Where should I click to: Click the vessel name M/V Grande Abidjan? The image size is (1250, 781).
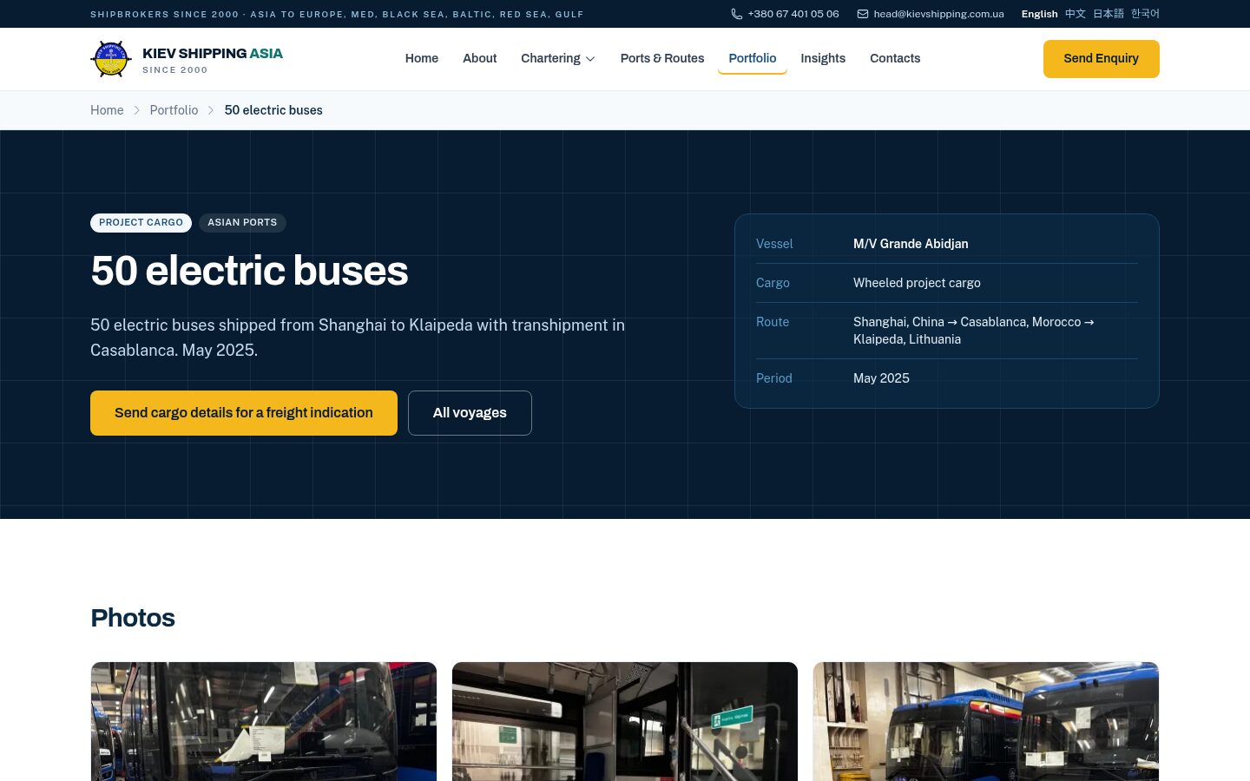coord(911,244)
